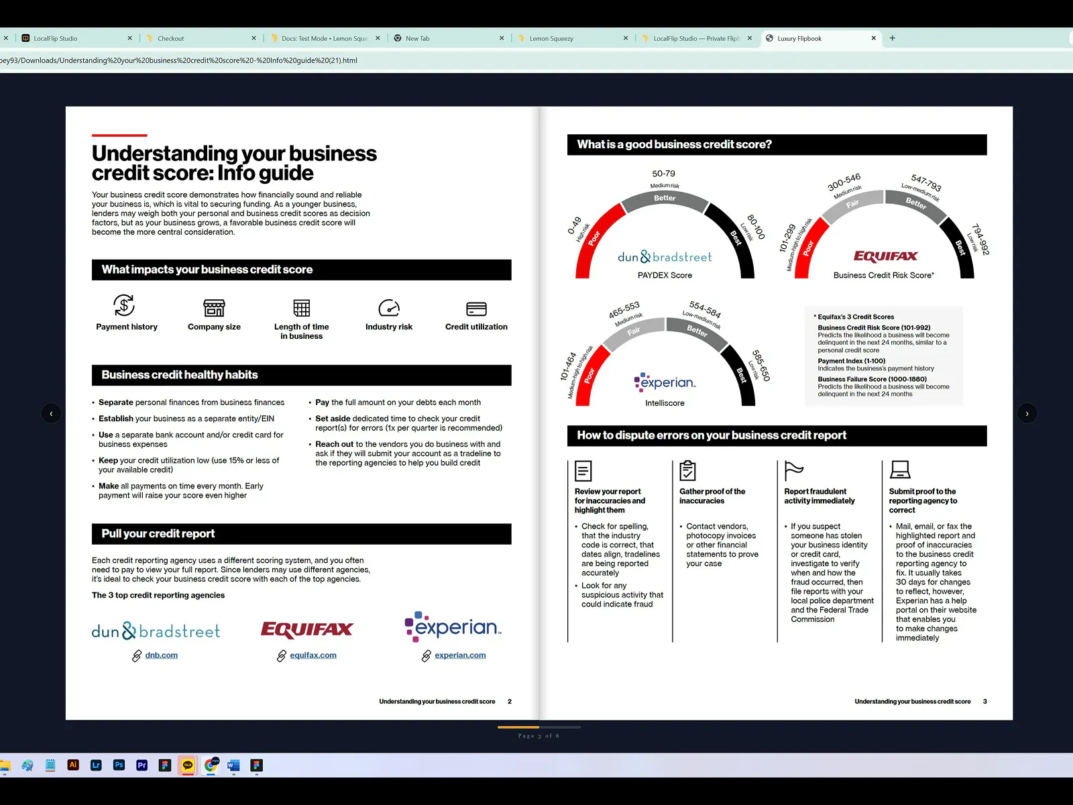Click the dun & bradstreet logo above dnb.com
Image resolution: width=1073 pixels, height=805 pixels.
coord(156,631)
